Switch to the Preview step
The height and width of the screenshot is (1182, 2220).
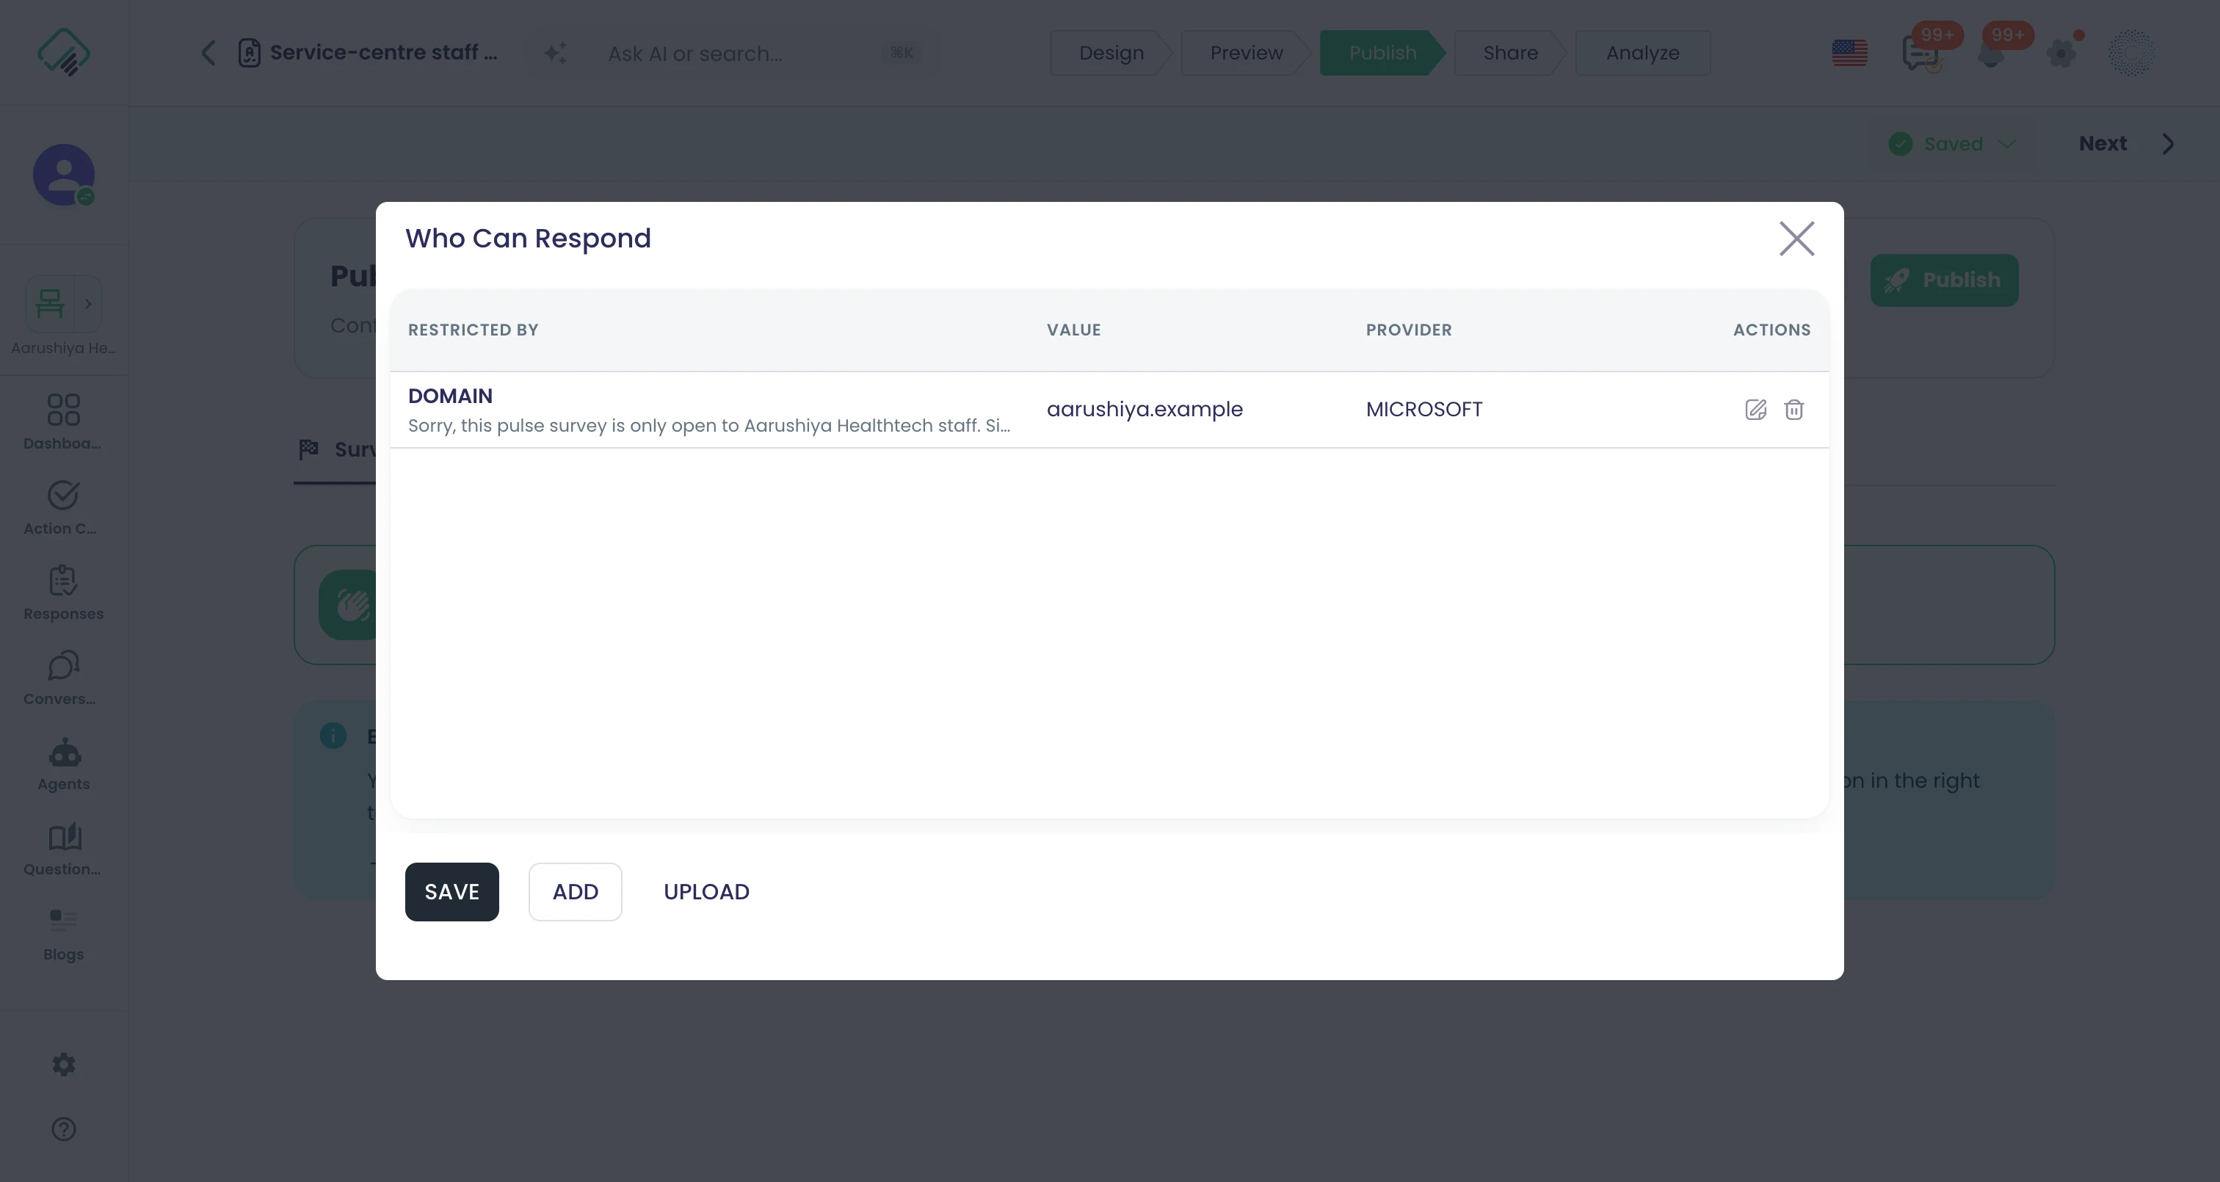1246,53
